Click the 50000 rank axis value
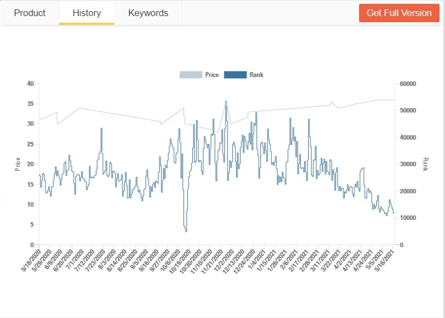 408,110
